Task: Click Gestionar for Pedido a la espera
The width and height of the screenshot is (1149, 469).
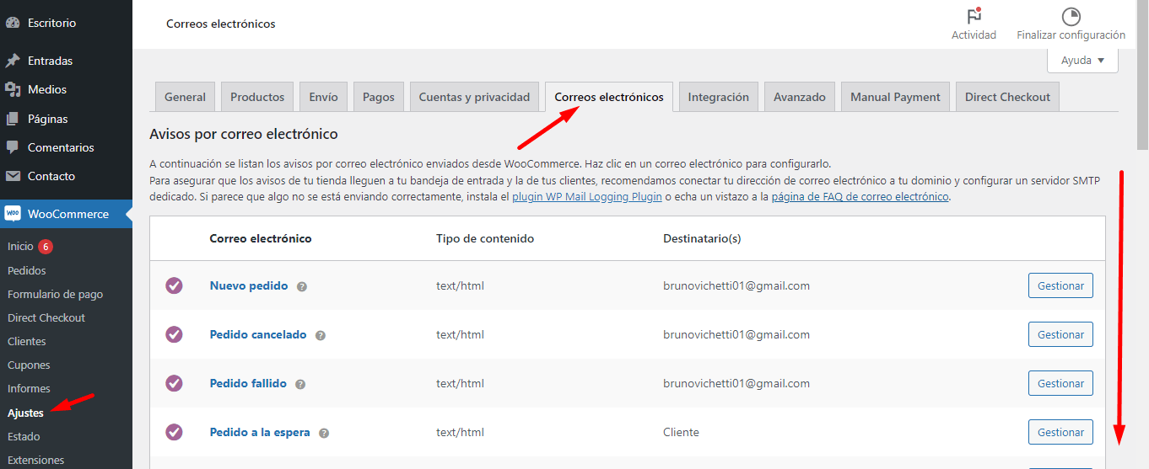Action: coord(1060,432)
